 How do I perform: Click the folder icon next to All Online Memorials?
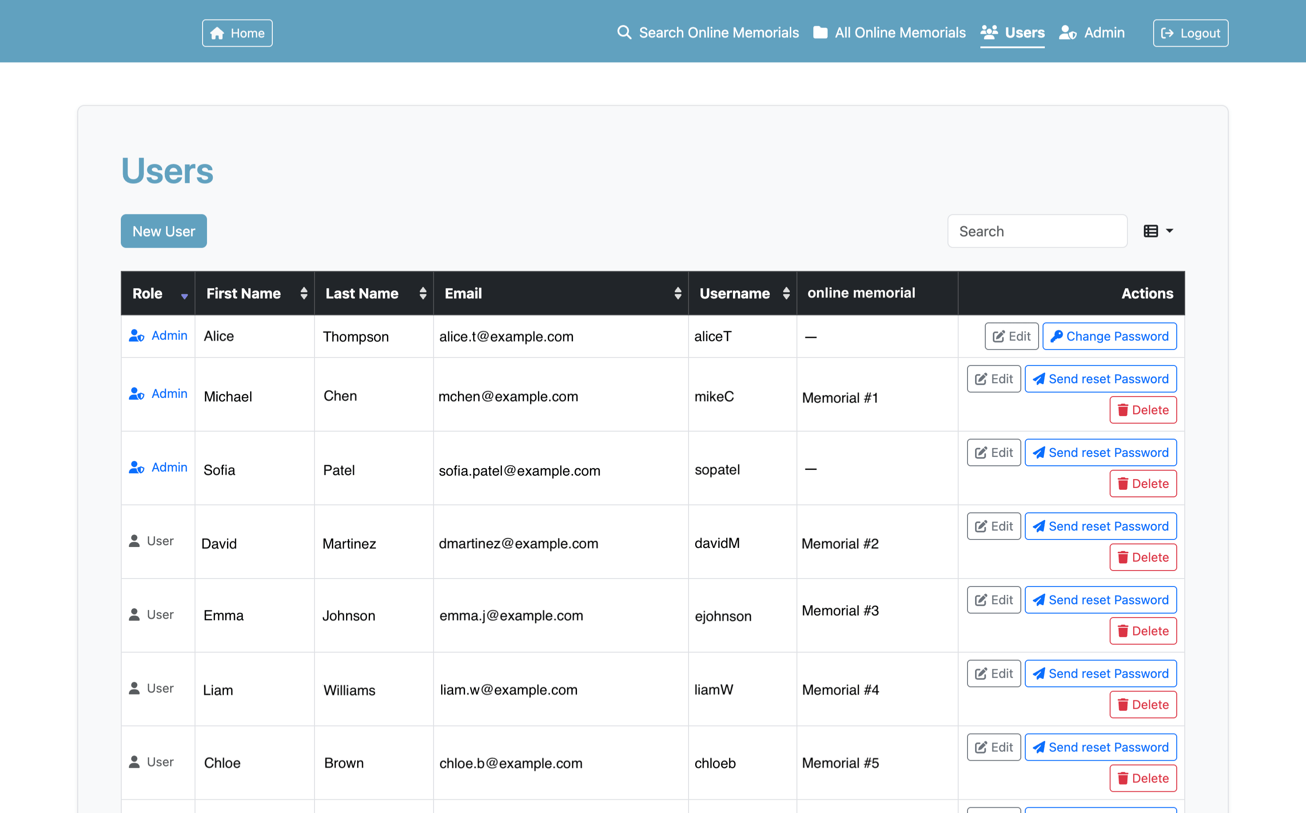click(x=820, y=32)
